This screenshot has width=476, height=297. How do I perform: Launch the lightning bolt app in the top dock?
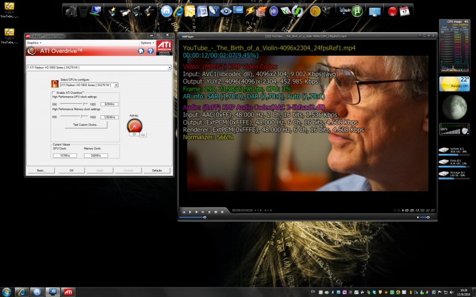point(249,11)
